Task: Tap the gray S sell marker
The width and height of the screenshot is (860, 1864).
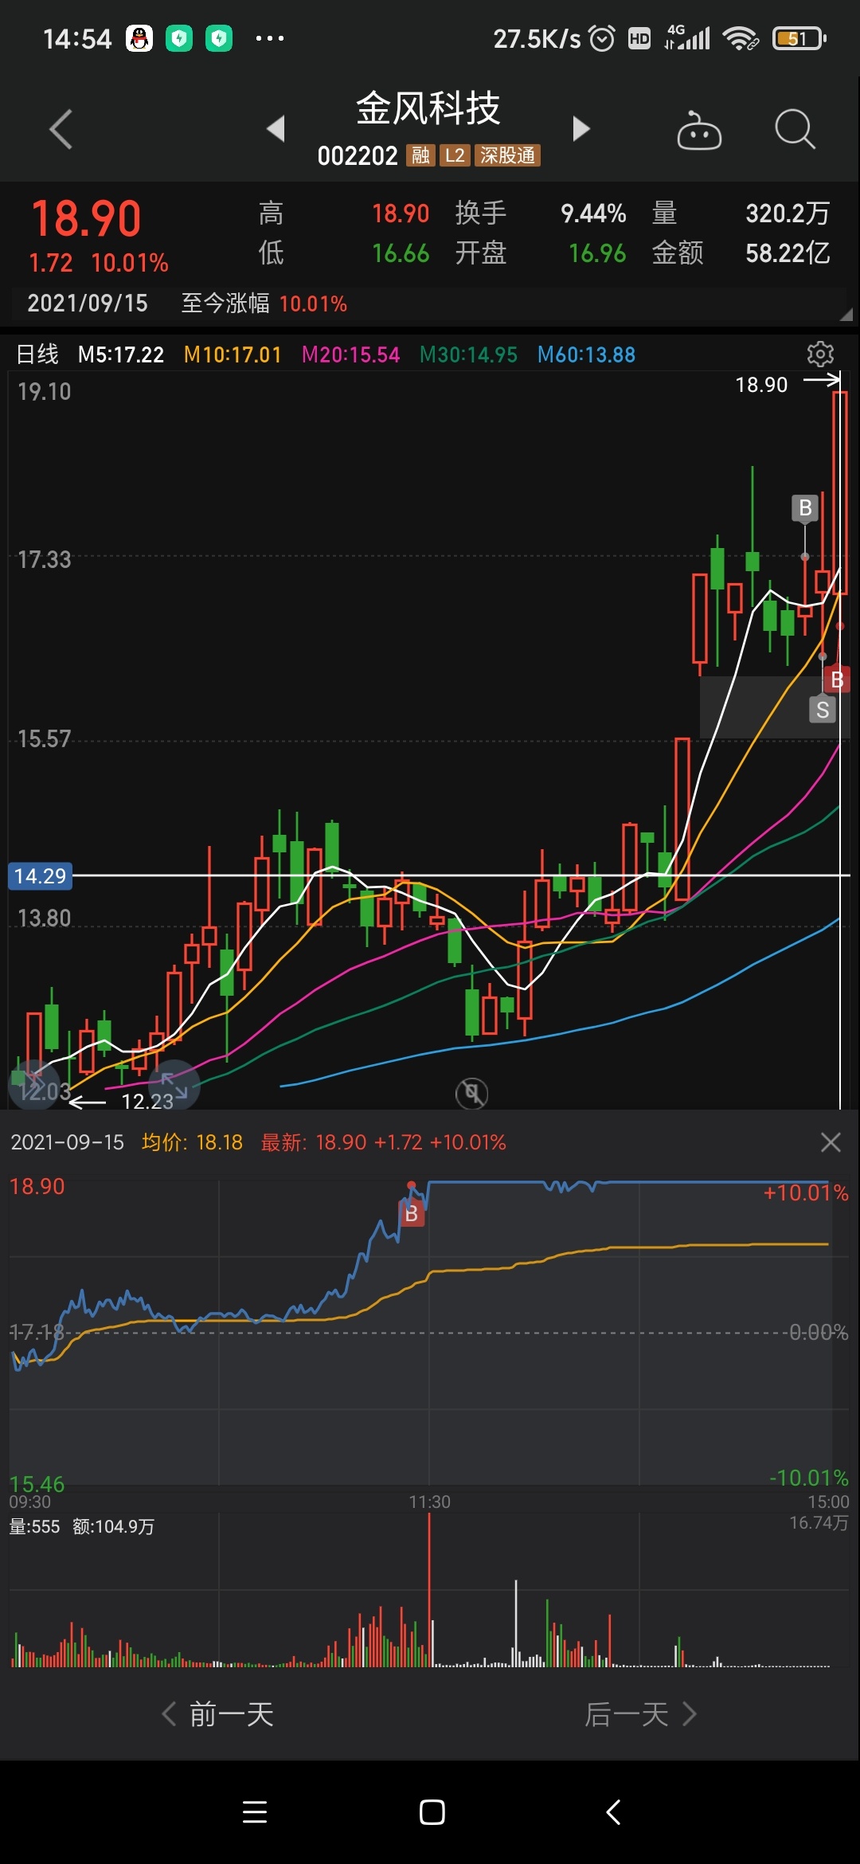Action: 823,710
